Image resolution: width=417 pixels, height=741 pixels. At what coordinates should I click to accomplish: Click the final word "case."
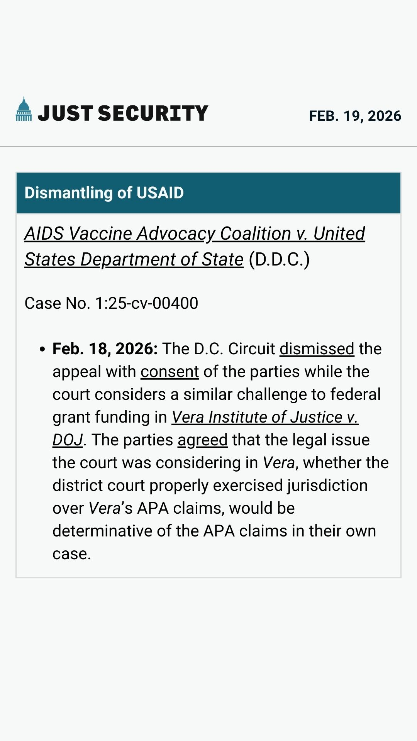72,554
